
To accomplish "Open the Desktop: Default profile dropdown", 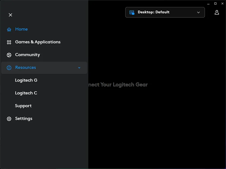I will tap(165, 12).
